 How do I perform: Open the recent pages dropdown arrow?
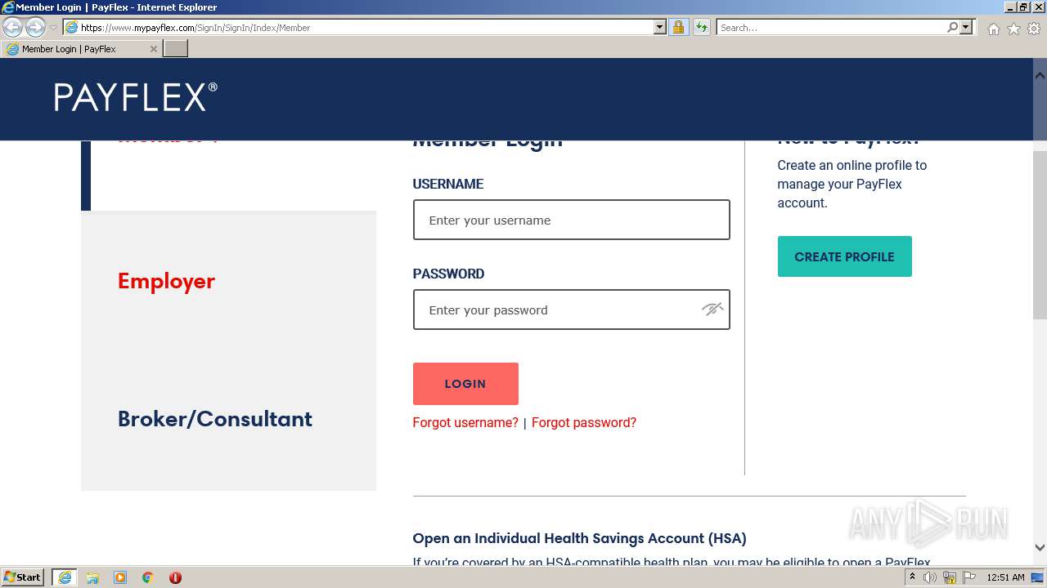53,28
